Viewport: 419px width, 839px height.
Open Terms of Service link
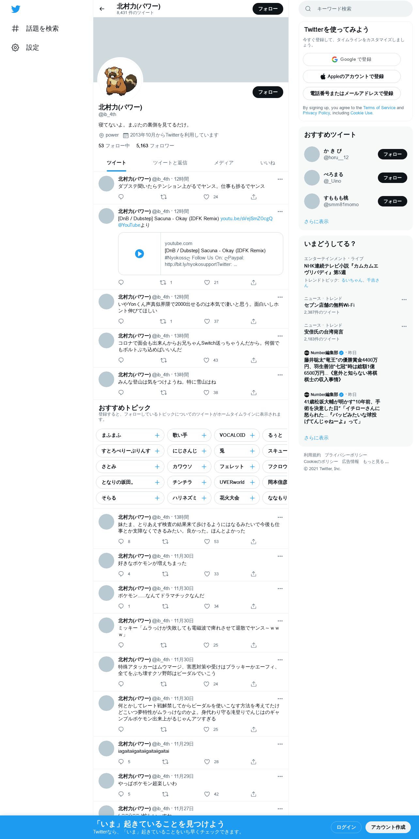click(379, 107)
